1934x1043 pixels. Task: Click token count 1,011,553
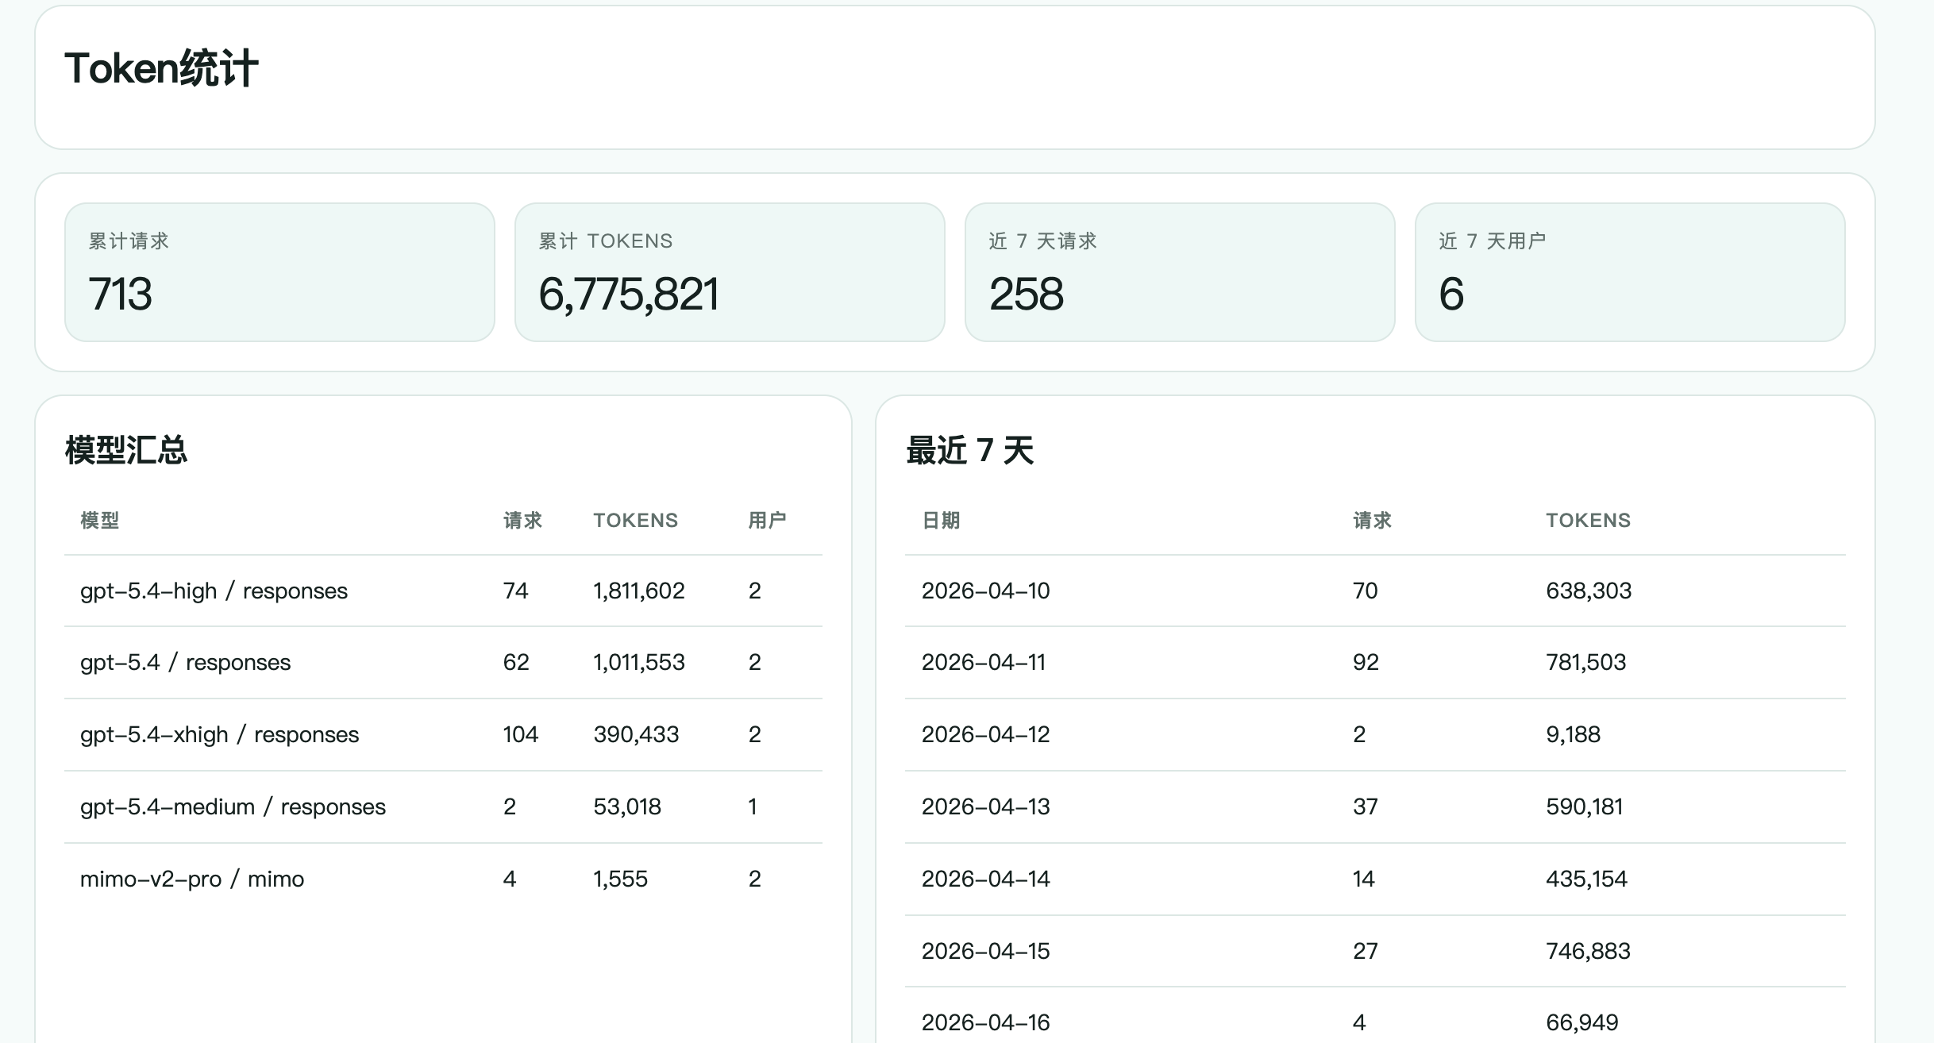point(639,663)
